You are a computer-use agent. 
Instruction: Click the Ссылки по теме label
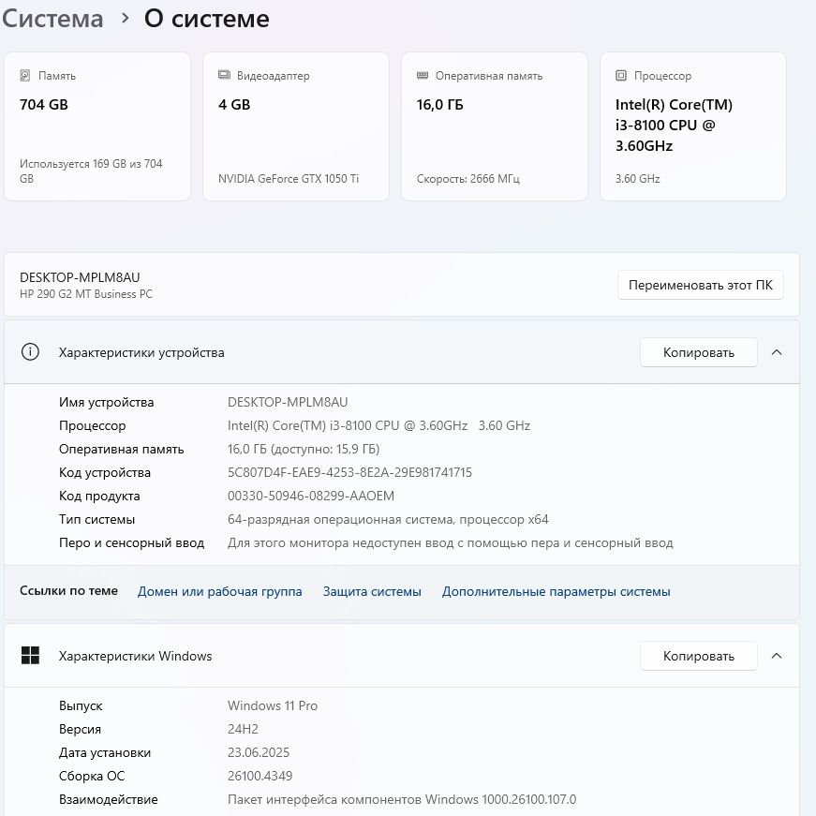point(68,590)
